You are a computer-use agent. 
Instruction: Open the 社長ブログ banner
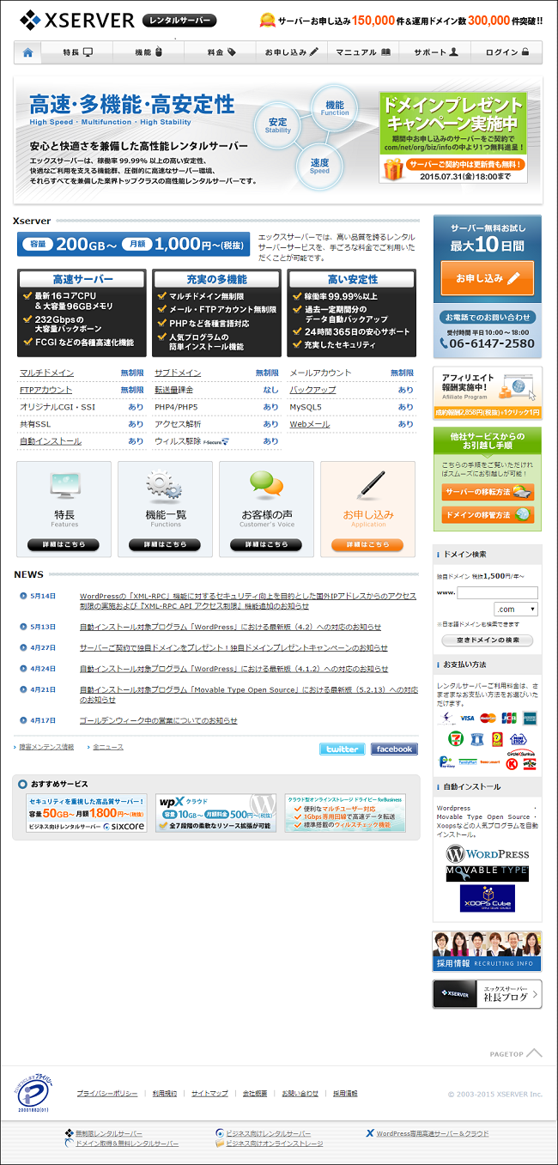487,993
